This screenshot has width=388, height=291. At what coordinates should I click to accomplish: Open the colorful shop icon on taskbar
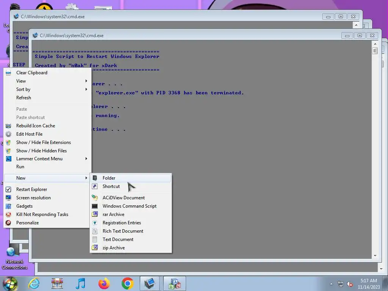(57, 283)
